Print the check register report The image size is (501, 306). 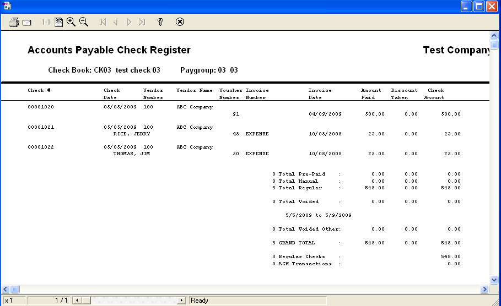click(14, 22)
